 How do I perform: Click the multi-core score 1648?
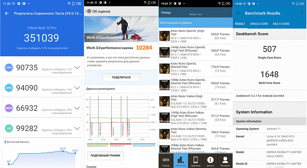click(x=269, y=74)
